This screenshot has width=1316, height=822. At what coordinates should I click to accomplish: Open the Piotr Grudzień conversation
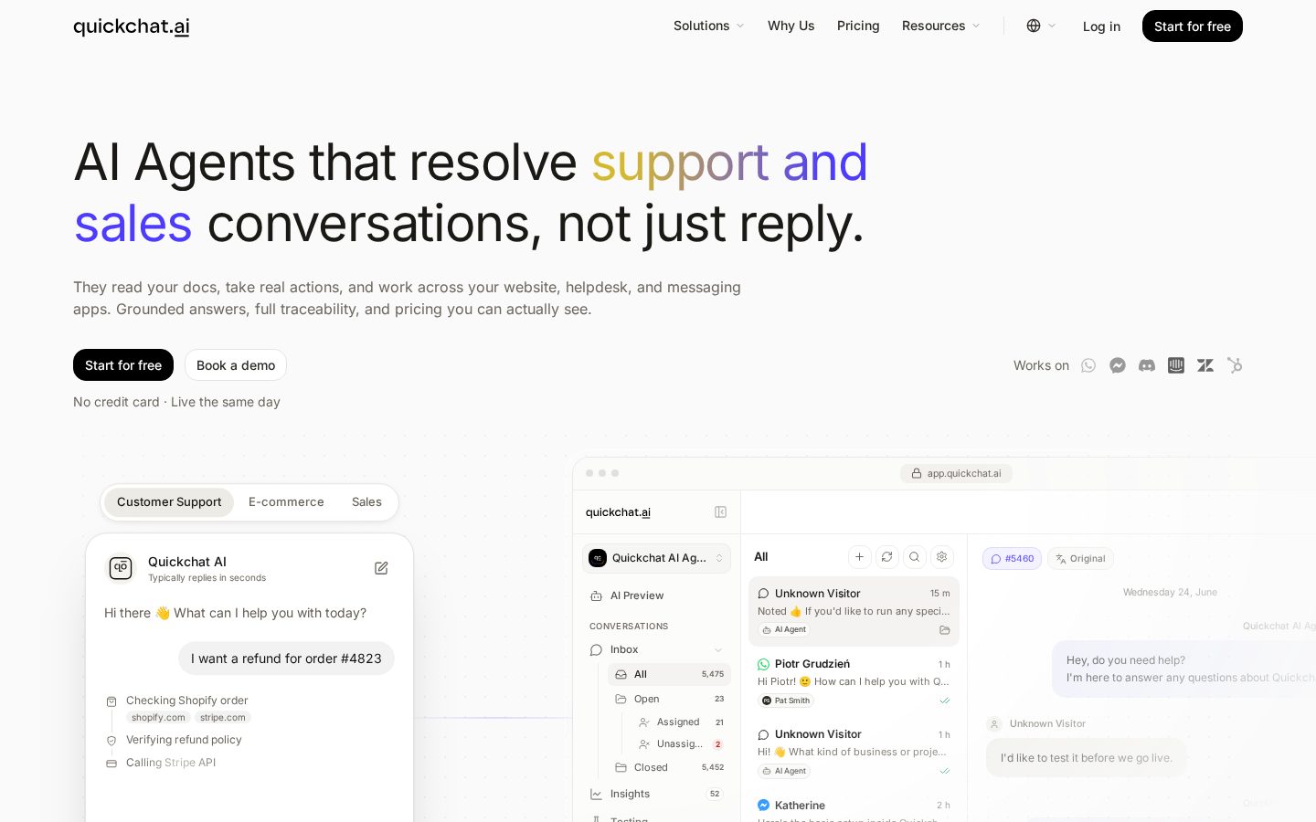(x=854, y=681)
